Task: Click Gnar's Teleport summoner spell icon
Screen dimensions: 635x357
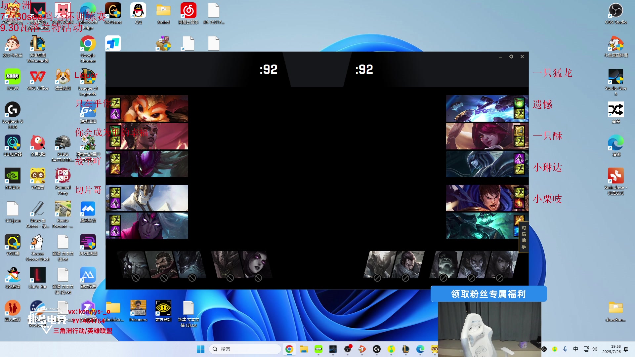Action: pyautogui.click(x=115, y=114)
